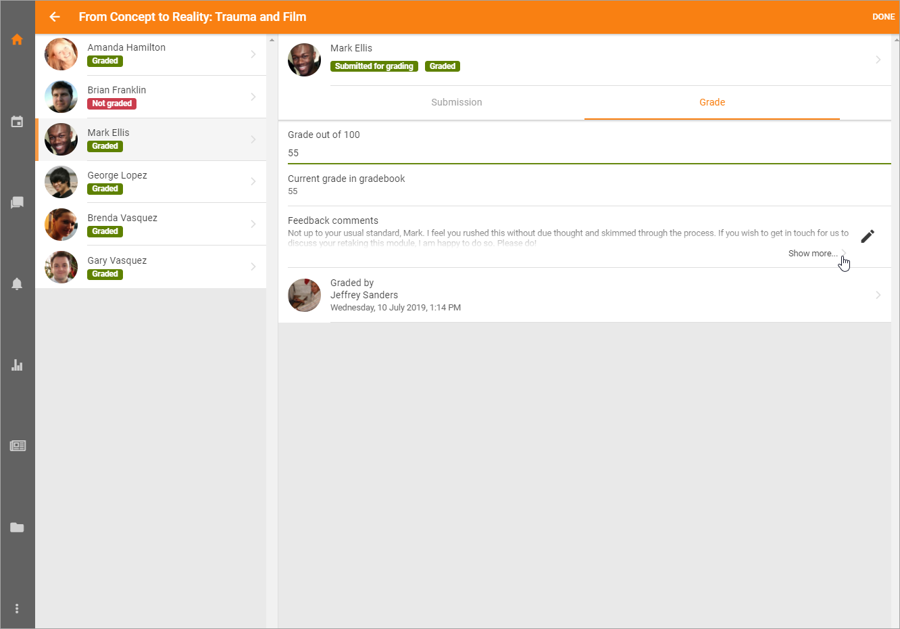Viewport: 900px width, 629px height.
Task: Expand feedback with Show more
Action: tap(812, 254)
